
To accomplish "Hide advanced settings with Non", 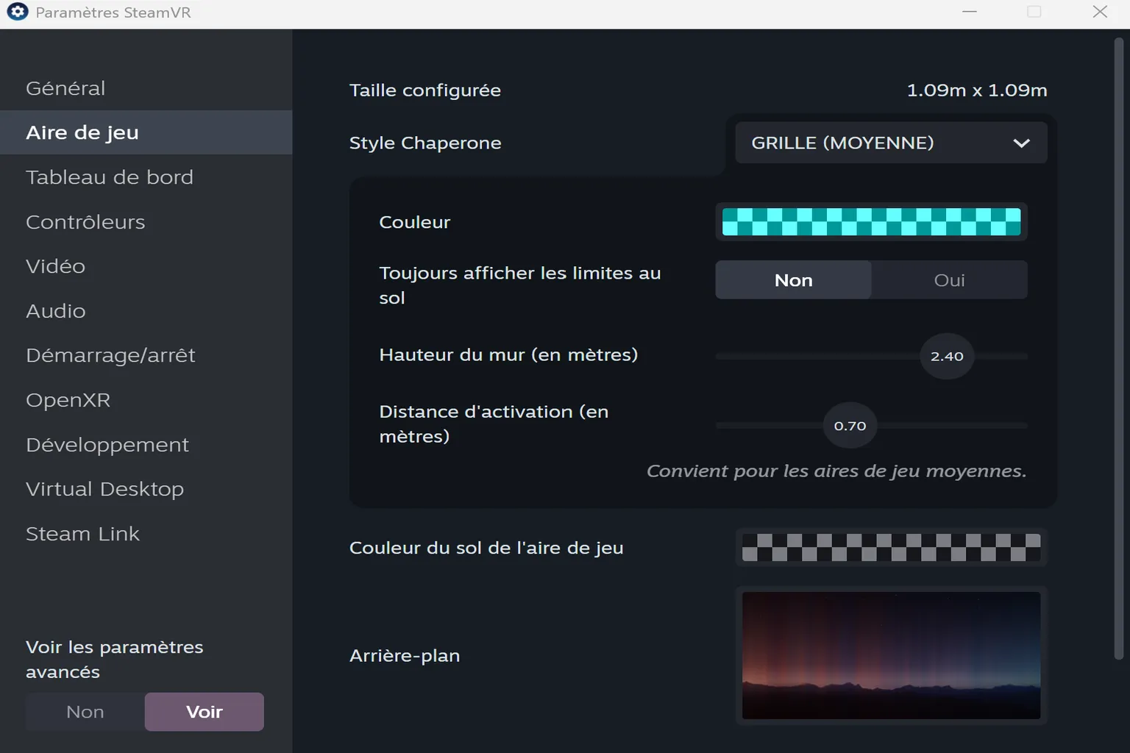I will (85, 712).
